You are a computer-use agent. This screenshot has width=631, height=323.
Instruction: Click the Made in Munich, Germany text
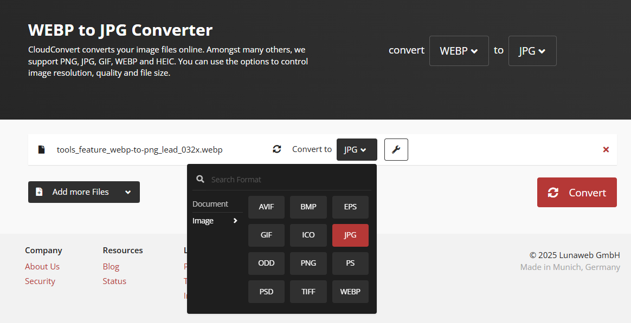(x=570, y=267)
